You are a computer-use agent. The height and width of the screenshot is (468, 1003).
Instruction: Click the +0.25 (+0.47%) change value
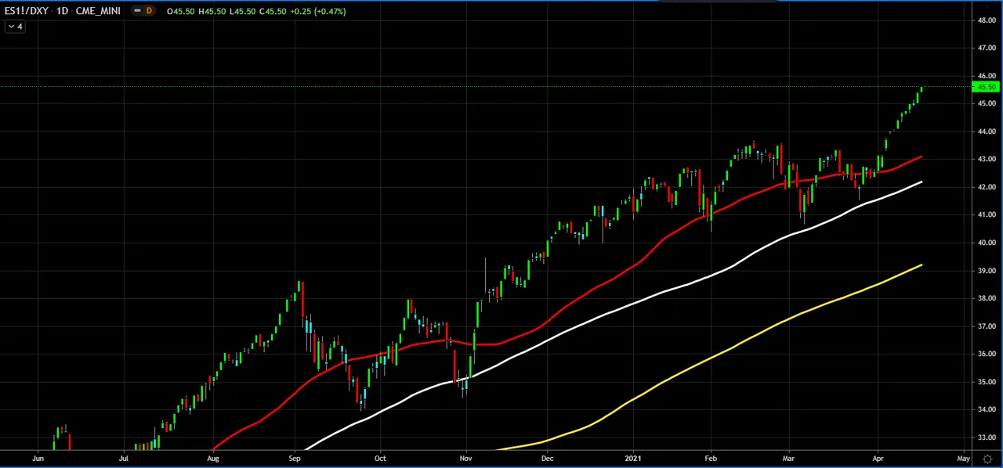pyautogui.click(x=317, y=11)
